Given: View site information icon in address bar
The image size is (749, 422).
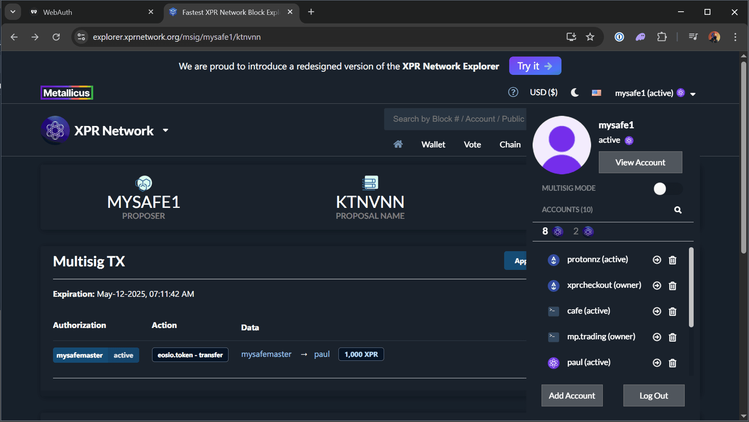Looking at the screenshot, I should click(x=81, y=37).
